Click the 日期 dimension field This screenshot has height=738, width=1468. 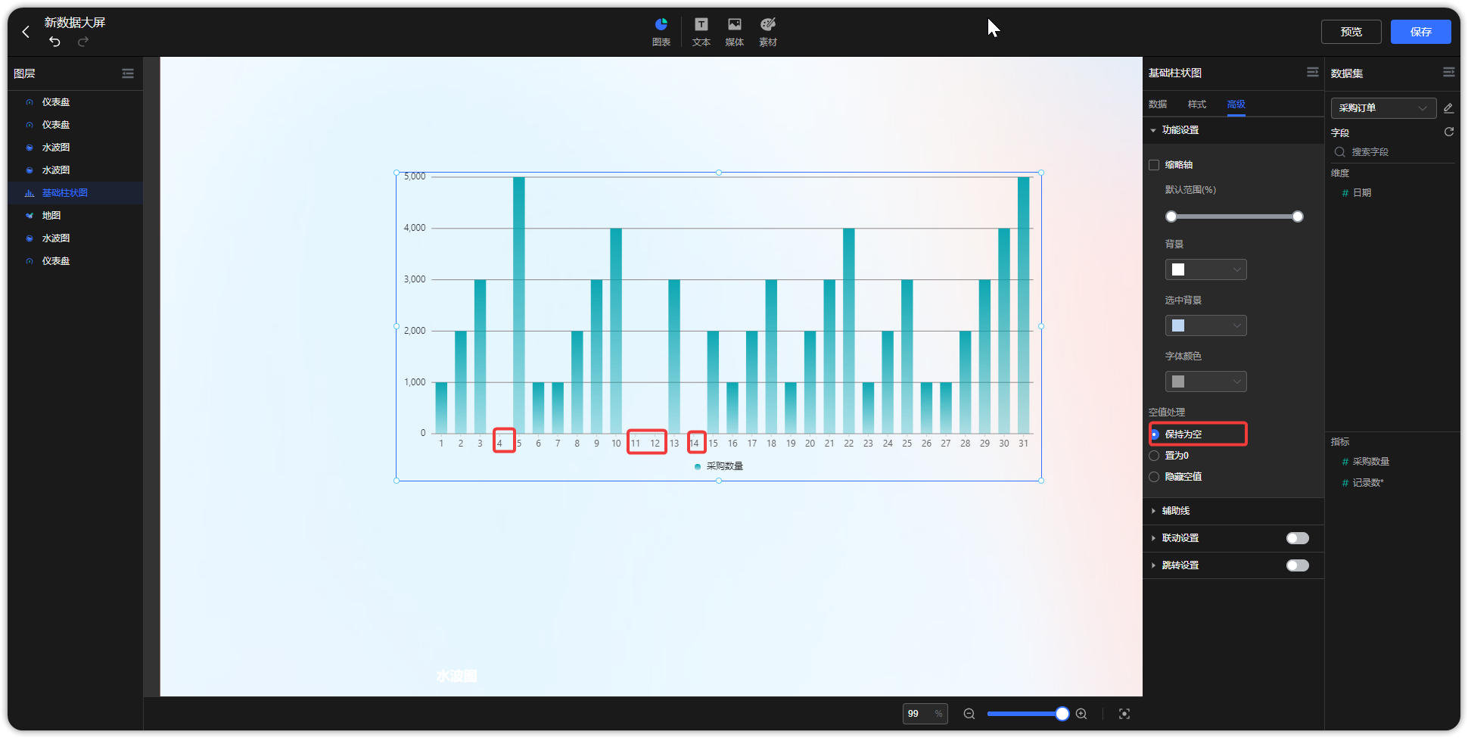click(1362, 193)
